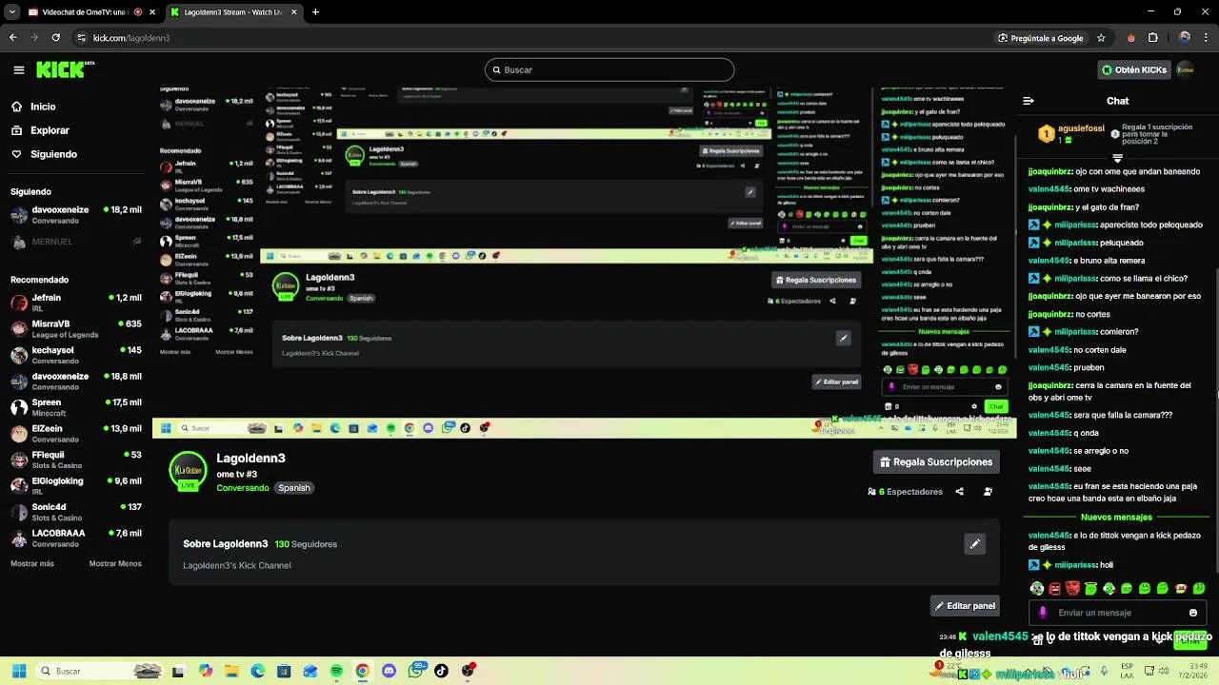Open the Chrome extensions puzzle icon

pyautogui.click(x=1153, y=38)
